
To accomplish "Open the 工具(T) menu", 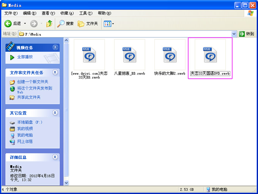I will pos(86,13).
